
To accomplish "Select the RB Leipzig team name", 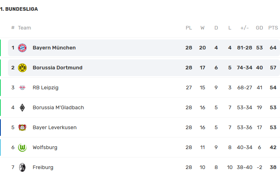I will pyautogui.click(x=45, y=88).
